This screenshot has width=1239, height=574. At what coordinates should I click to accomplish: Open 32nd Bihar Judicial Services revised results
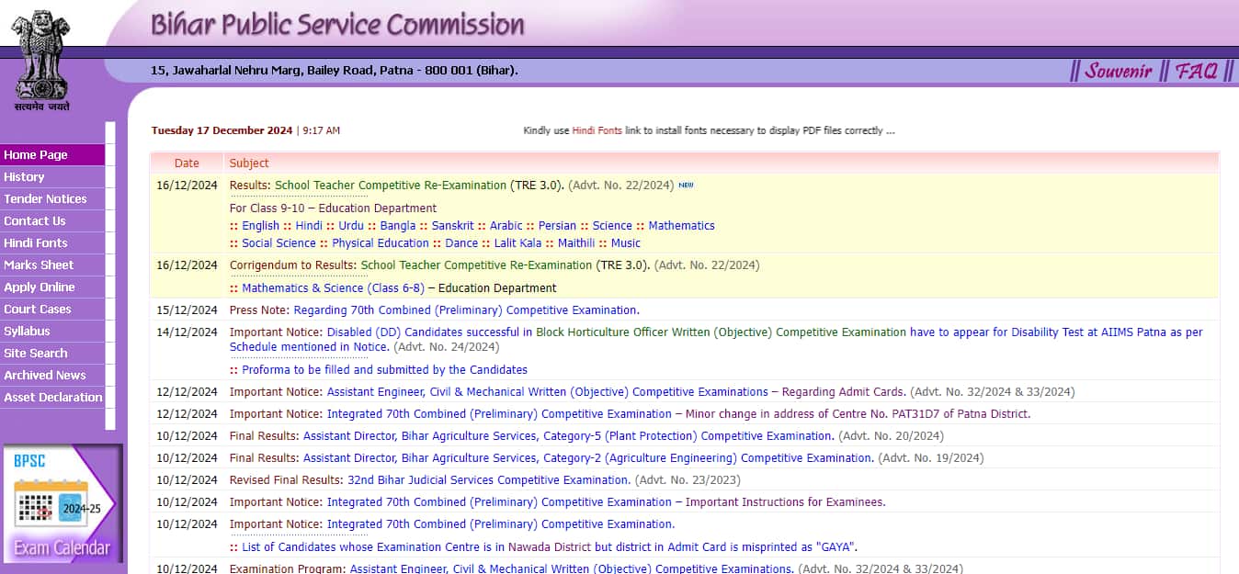489,480
